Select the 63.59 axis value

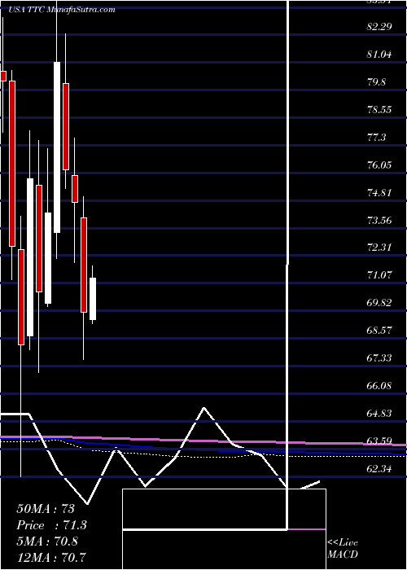[379, 441]
